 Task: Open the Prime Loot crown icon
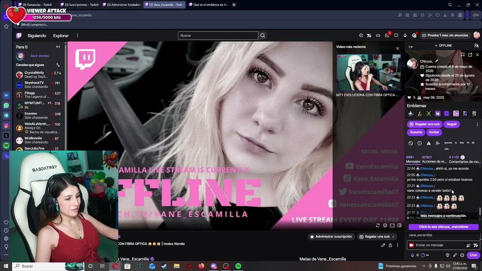(x=378, y=35)
